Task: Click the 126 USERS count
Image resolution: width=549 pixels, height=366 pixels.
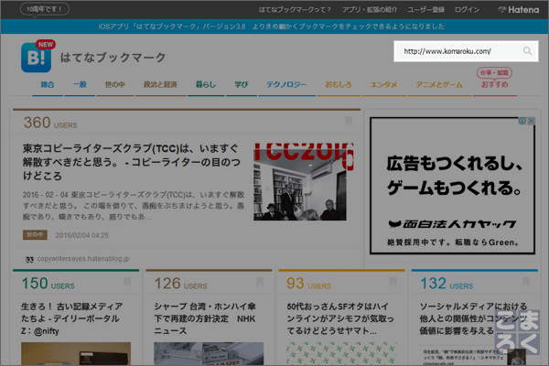Action: click(180, 284)
